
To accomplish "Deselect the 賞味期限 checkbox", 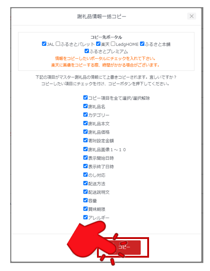I will click(x=85, y=209).
